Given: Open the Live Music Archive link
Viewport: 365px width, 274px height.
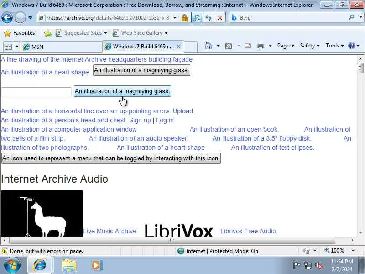Looking at the screenshot, I should (x=110, y=231).
